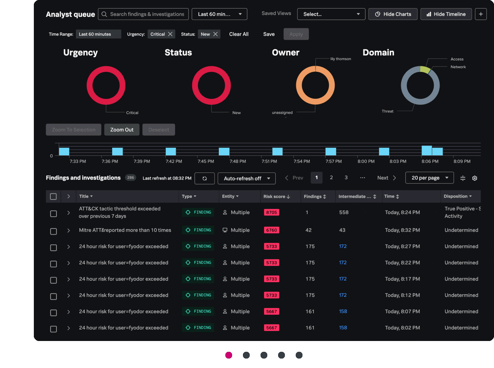This screenshot has height=368, width=494.
Task: Click Clear All to remove filters
Action: tap(239, 34)
